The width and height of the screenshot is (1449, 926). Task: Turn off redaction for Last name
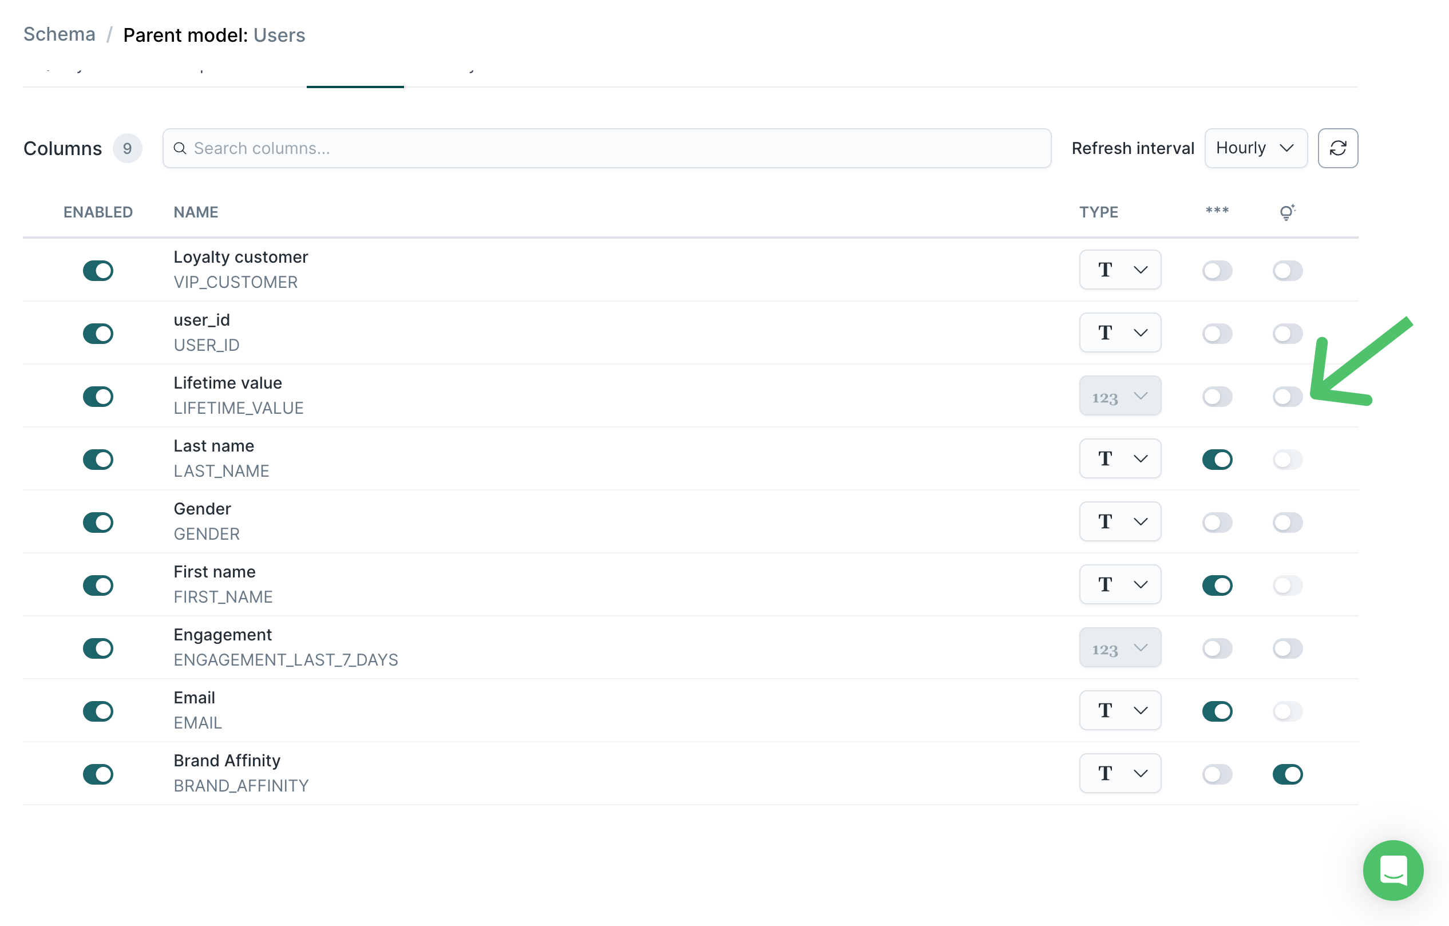(x=1217, y=460)
